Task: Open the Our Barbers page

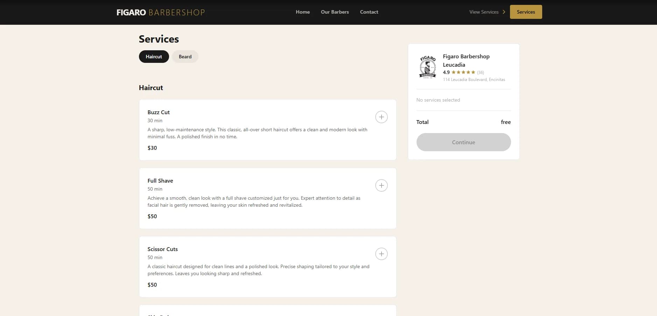Action: tap(335, 12)
